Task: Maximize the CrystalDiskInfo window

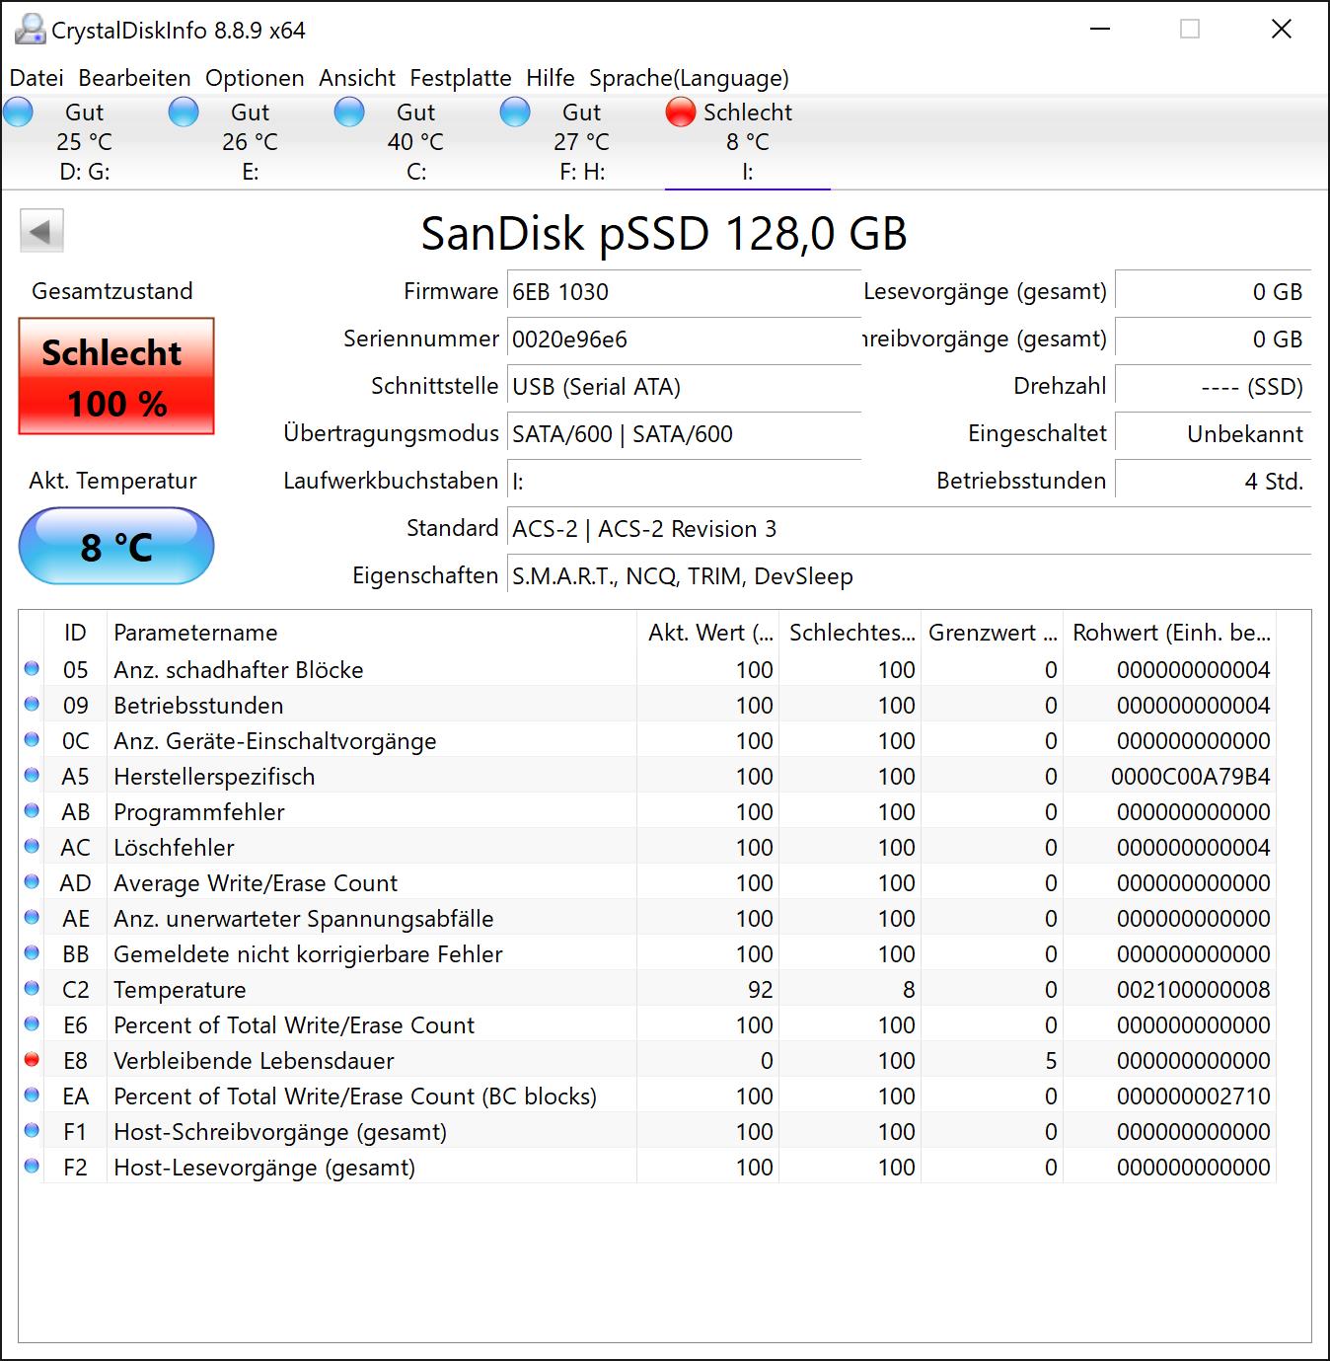Action: [x=1190, y=30]
